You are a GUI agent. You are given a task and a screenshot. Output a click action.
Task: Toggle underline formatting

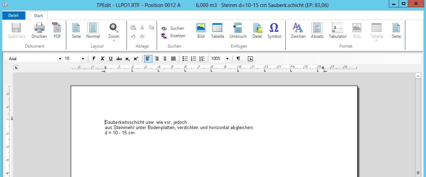(111, 59)
